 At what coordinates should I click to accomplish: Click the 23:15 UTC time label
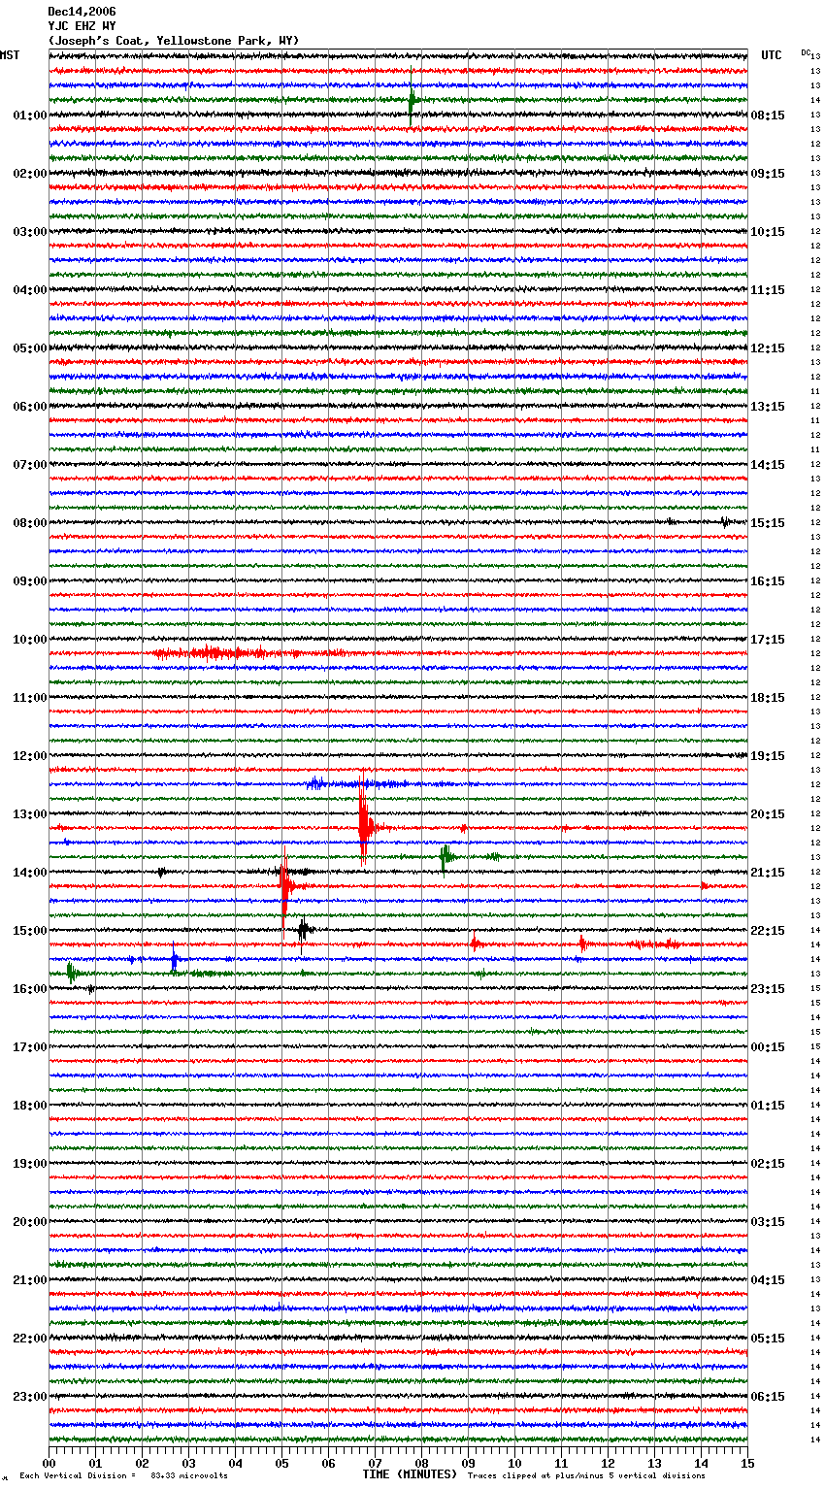pos(768,989)
